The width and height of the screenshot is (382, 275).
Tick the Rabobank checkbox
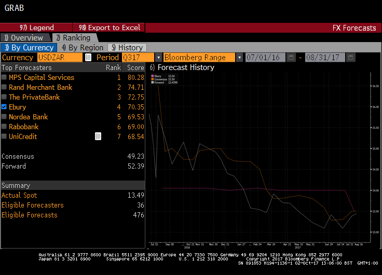point(4,127)
